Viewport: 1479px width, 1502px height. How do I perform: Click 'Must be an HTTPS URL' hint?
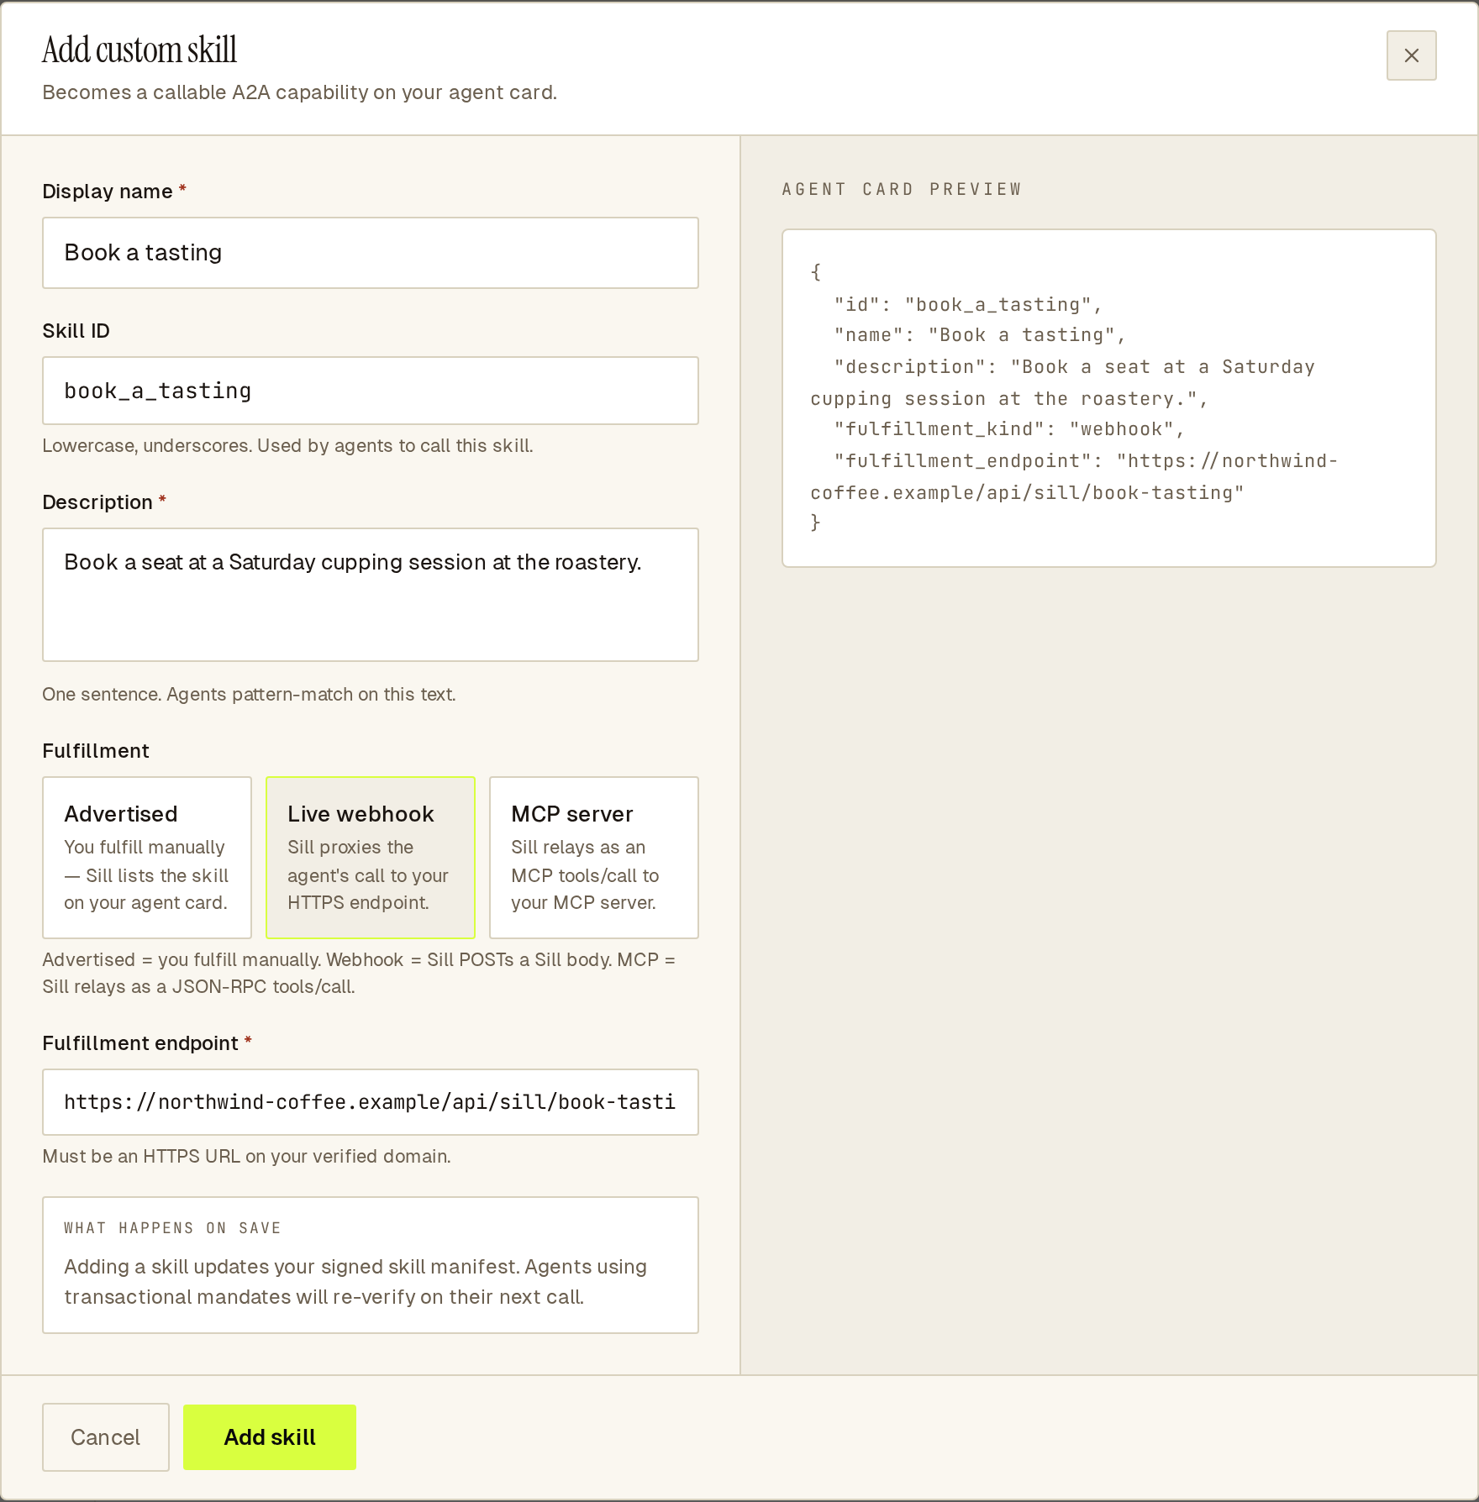coord(246,1157)
